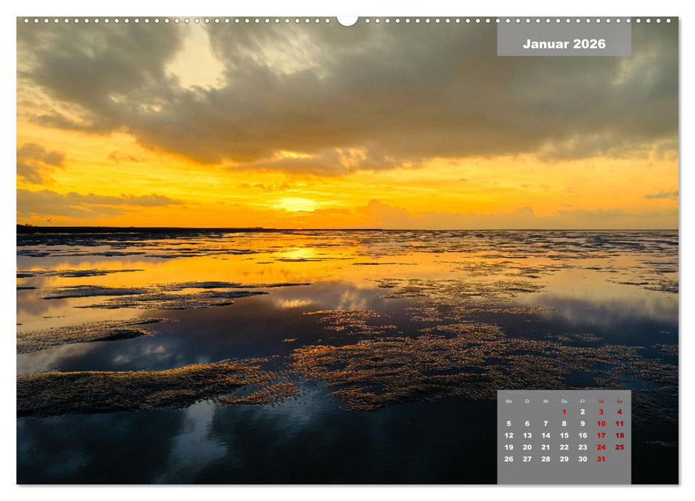
Task: Toggle the red marking on date 18
Action: point(620,435)
